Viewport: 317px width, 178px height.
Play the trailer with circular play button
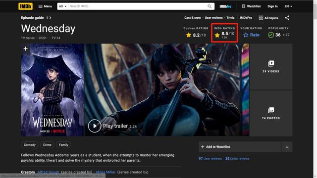click(x=95, y=126)
